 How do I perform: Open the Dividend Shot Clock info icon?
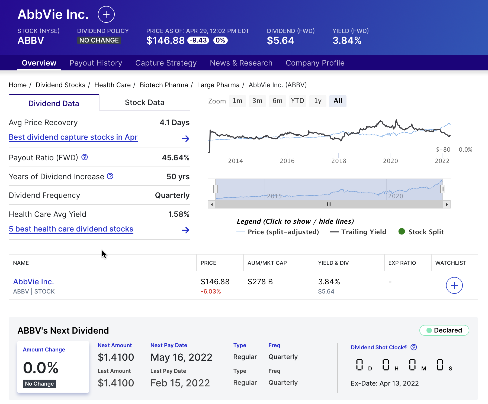click(x=414, y=347)
